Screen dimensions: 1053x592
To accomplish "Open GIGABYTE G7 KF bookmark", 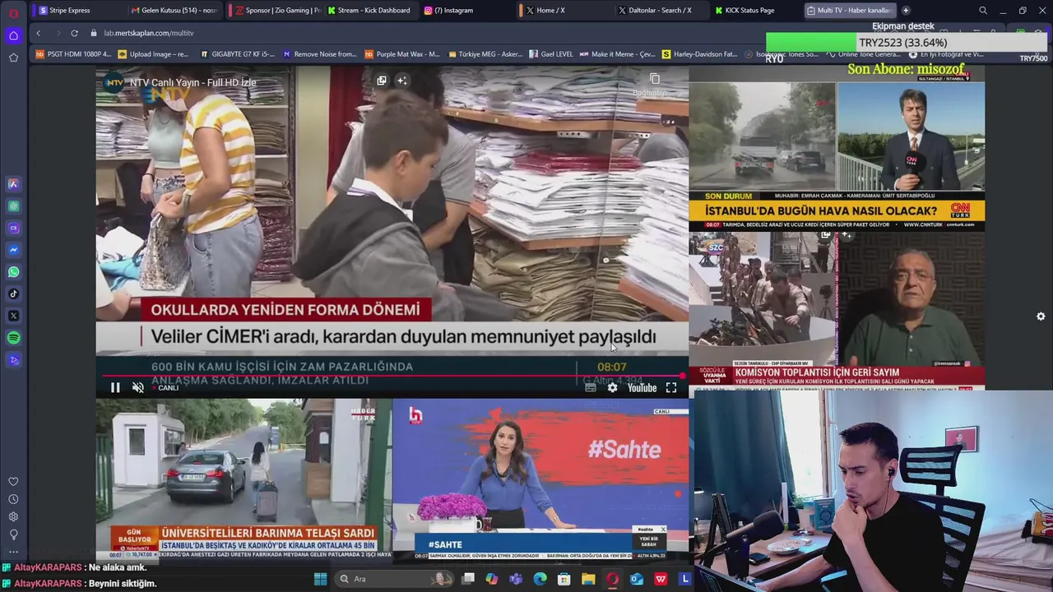I will tap(237, 54).
